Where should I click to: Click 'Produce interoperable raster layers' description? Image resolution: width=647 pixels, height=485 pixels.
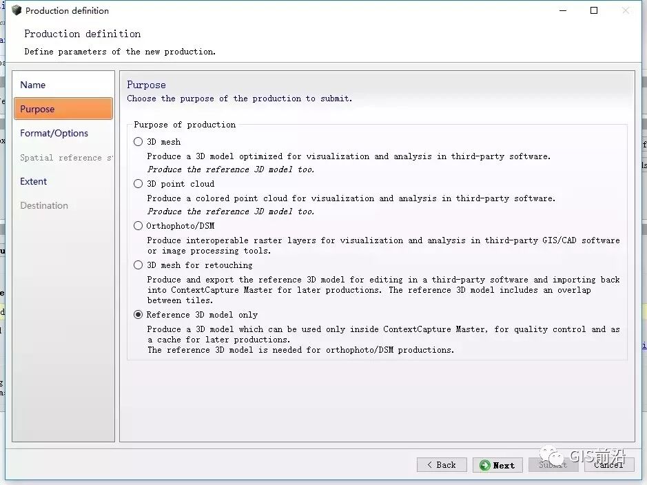(x=383, y=245)
